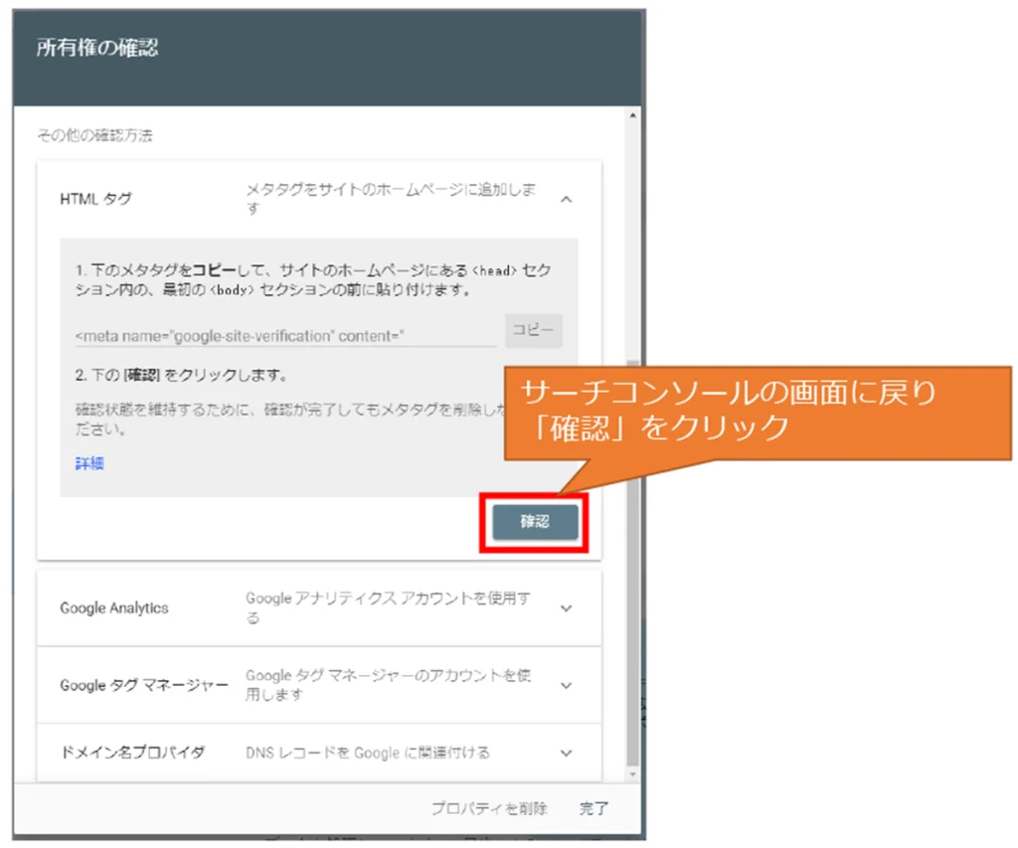Click プロパティを削除 in the footer

pos(488,808)
